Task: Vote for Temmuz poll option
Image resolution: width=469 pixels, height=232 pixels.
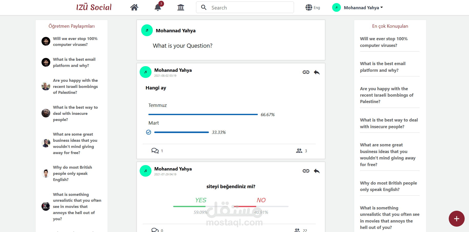Action: point(158,105)
